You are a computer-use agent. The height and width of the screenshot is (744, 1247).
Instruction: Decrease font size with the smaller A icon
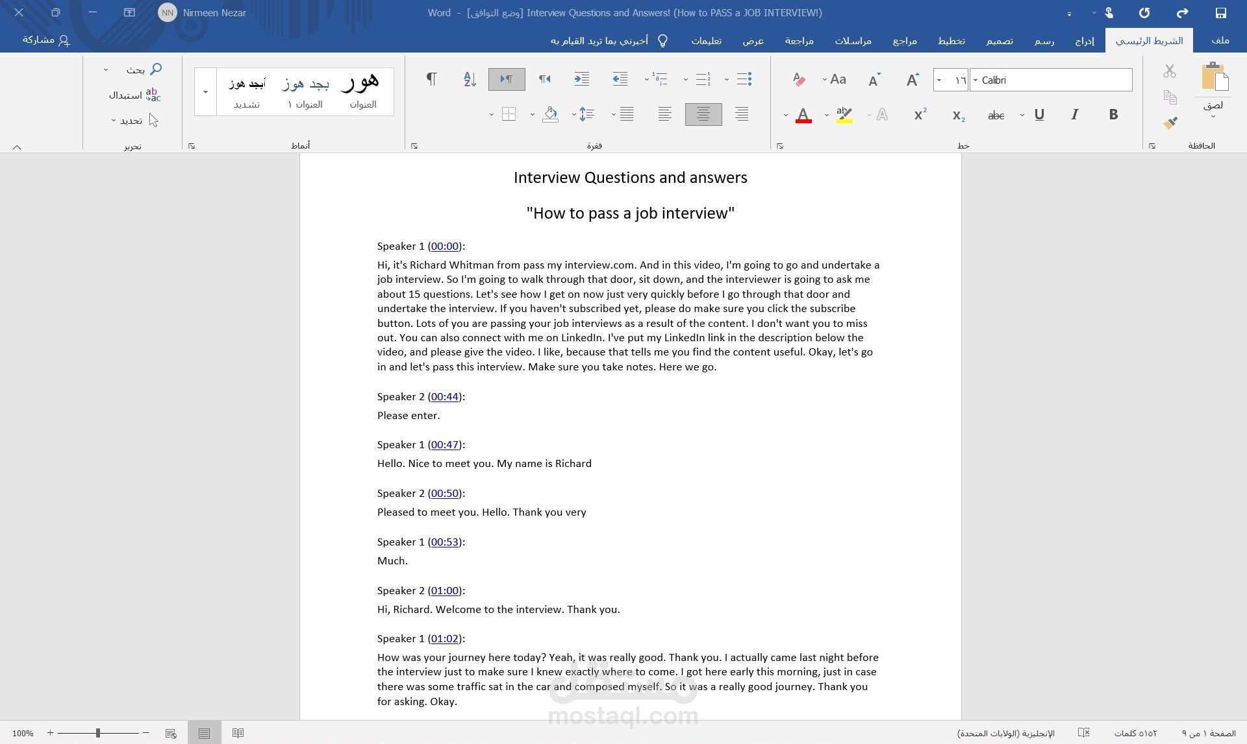tap(874, 80)
